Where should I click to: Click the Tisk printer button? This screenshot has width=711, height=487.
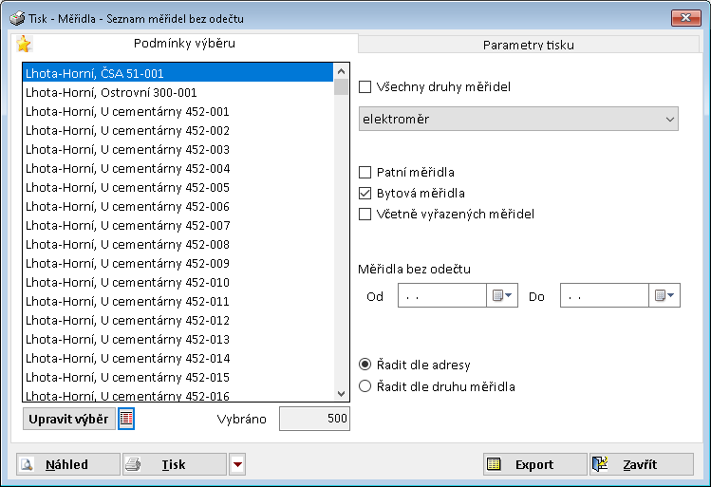click(174, 464)
